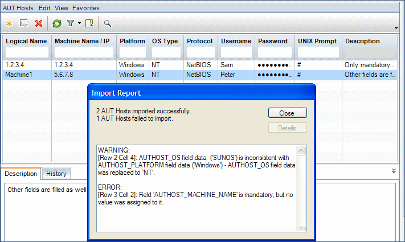
Task: Open the AUT Hosts menu
Action: point(18,8)
